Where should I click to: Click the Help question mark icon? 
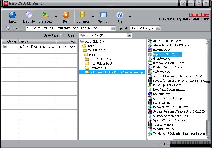coord(120,15)
